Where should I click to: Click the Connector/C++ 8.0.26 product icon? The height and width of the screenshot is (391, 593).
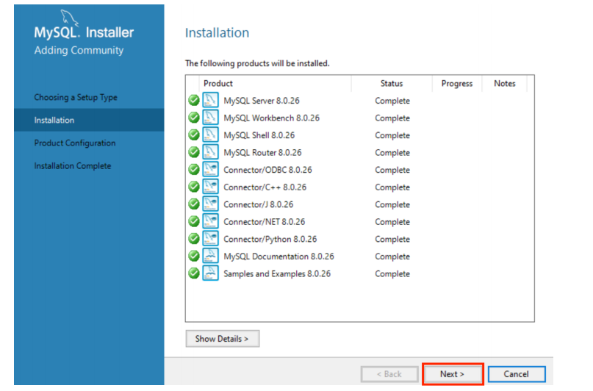[x=210, y=187]
